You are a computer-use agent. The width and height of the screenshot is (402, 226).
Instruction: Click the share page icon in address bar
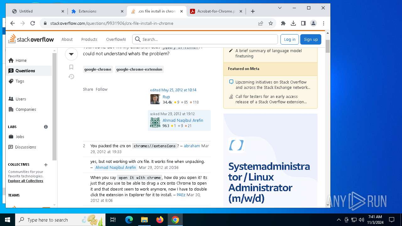[x=261, y=23]
